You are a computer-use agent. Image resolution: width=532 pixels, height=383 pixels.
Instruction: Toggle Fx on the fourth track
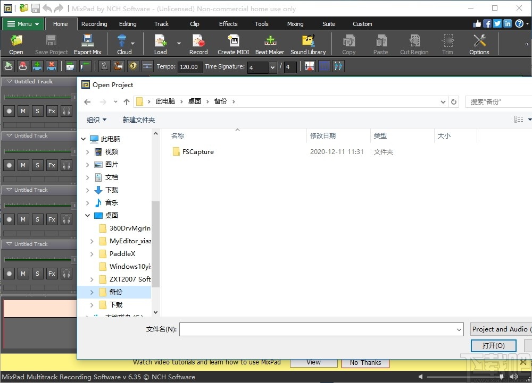pyautogui.click(x=52, y=273)
